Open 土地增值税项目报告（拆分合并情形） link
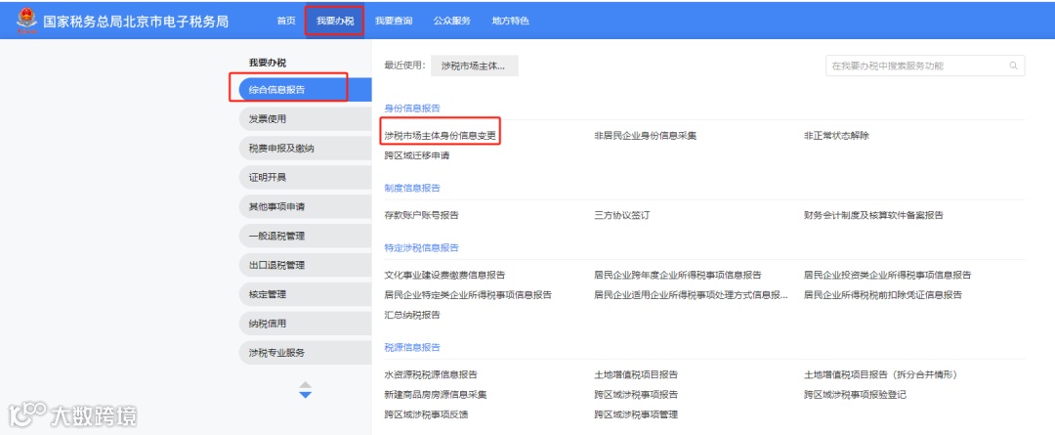 click(x=881, y=374)
